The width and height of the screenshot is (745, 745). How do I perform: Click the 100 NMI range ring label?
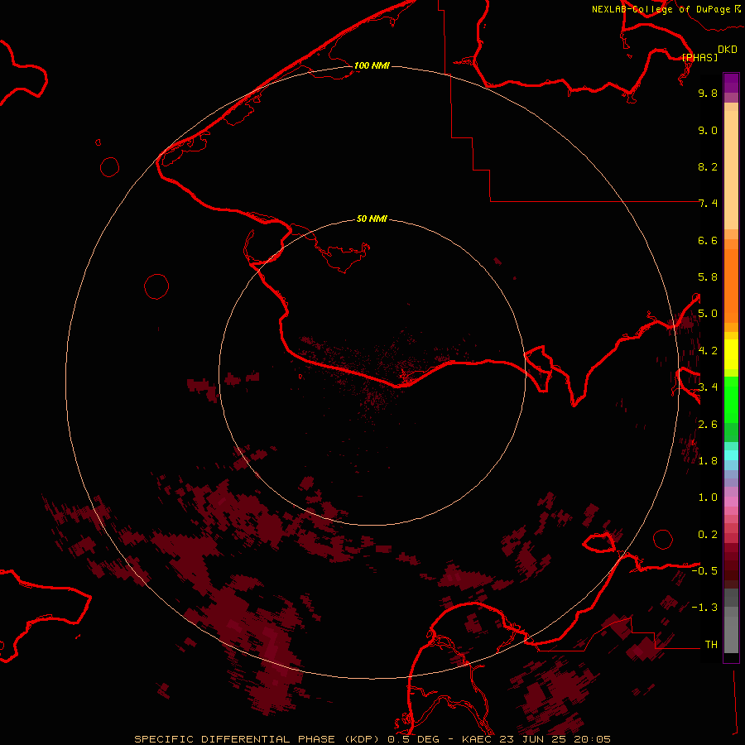click(372, 65)
